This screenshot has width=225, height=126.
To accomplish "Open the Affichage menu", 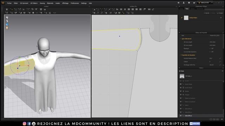I will click(65, 3).
